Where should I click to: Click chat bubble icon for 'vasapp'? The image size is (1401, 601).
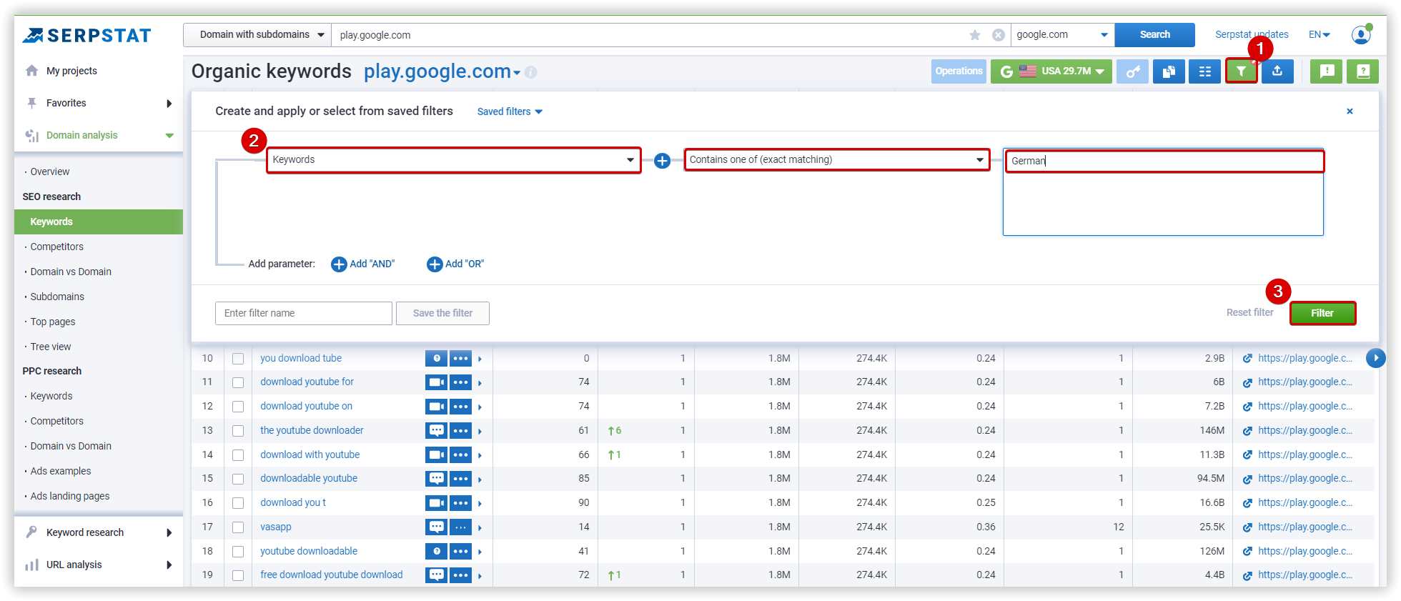click(436, 527)
